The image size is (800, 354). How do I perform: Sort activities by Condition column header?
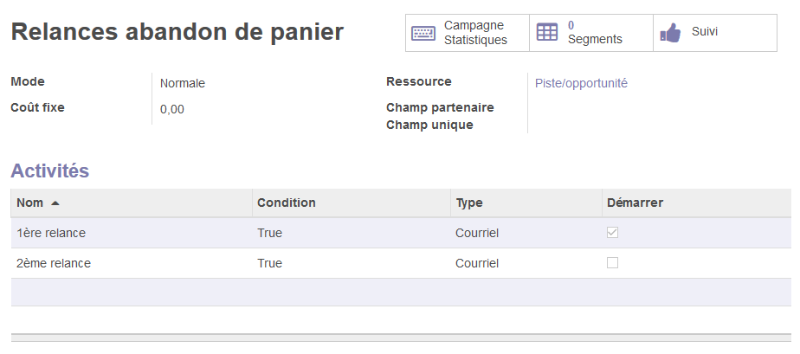[x=287, y=203]
